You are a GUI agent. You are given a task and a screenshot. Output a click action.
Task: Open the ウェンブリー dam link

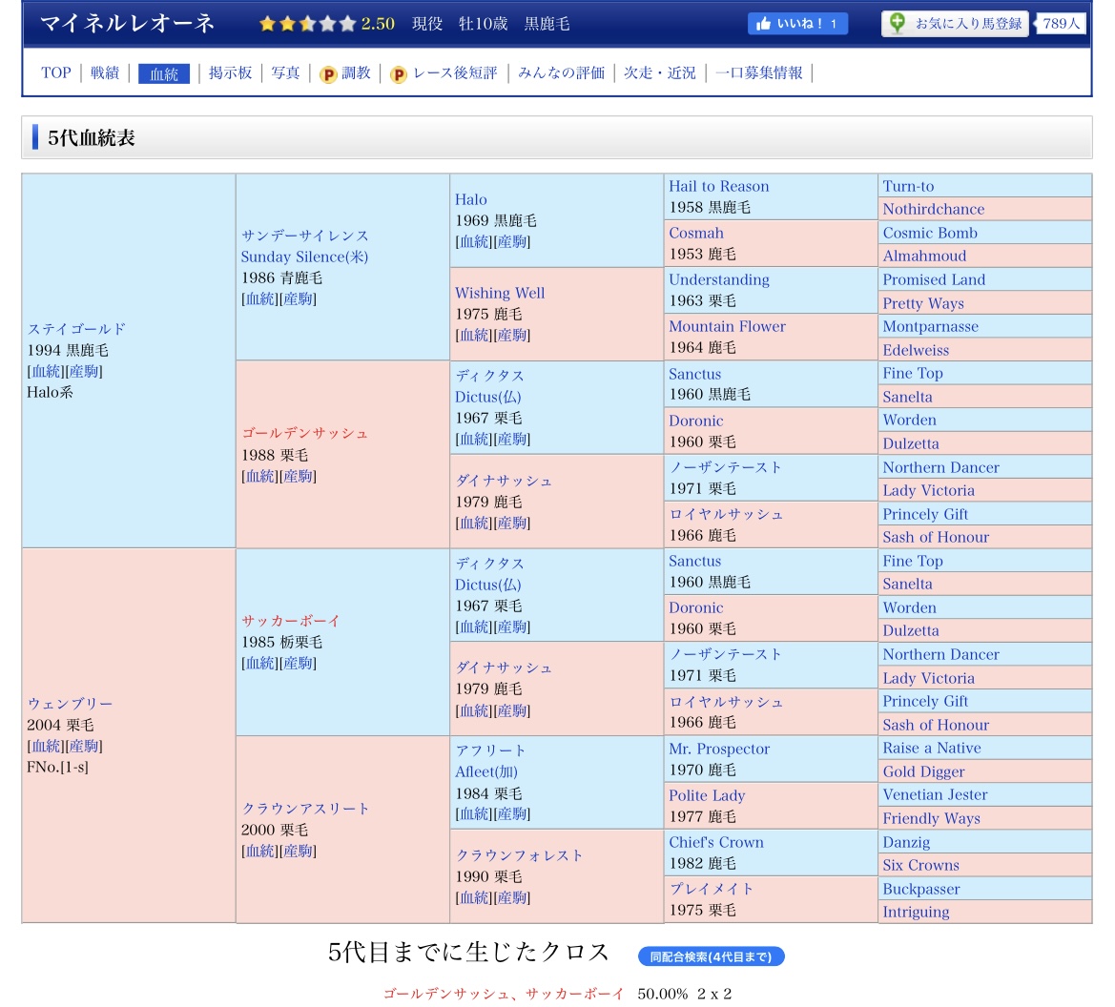[70, 704]
